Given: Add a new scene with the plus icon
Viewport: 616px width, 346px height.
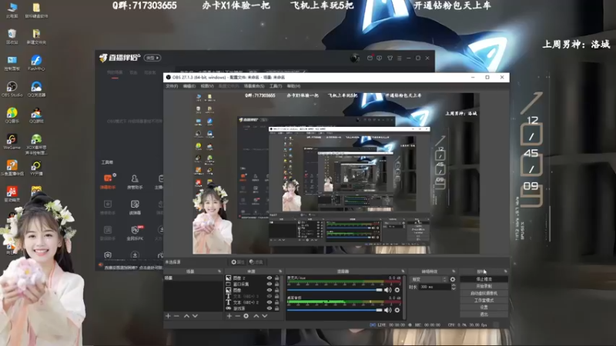Looking at the screenshot, I should coord(168,316).
